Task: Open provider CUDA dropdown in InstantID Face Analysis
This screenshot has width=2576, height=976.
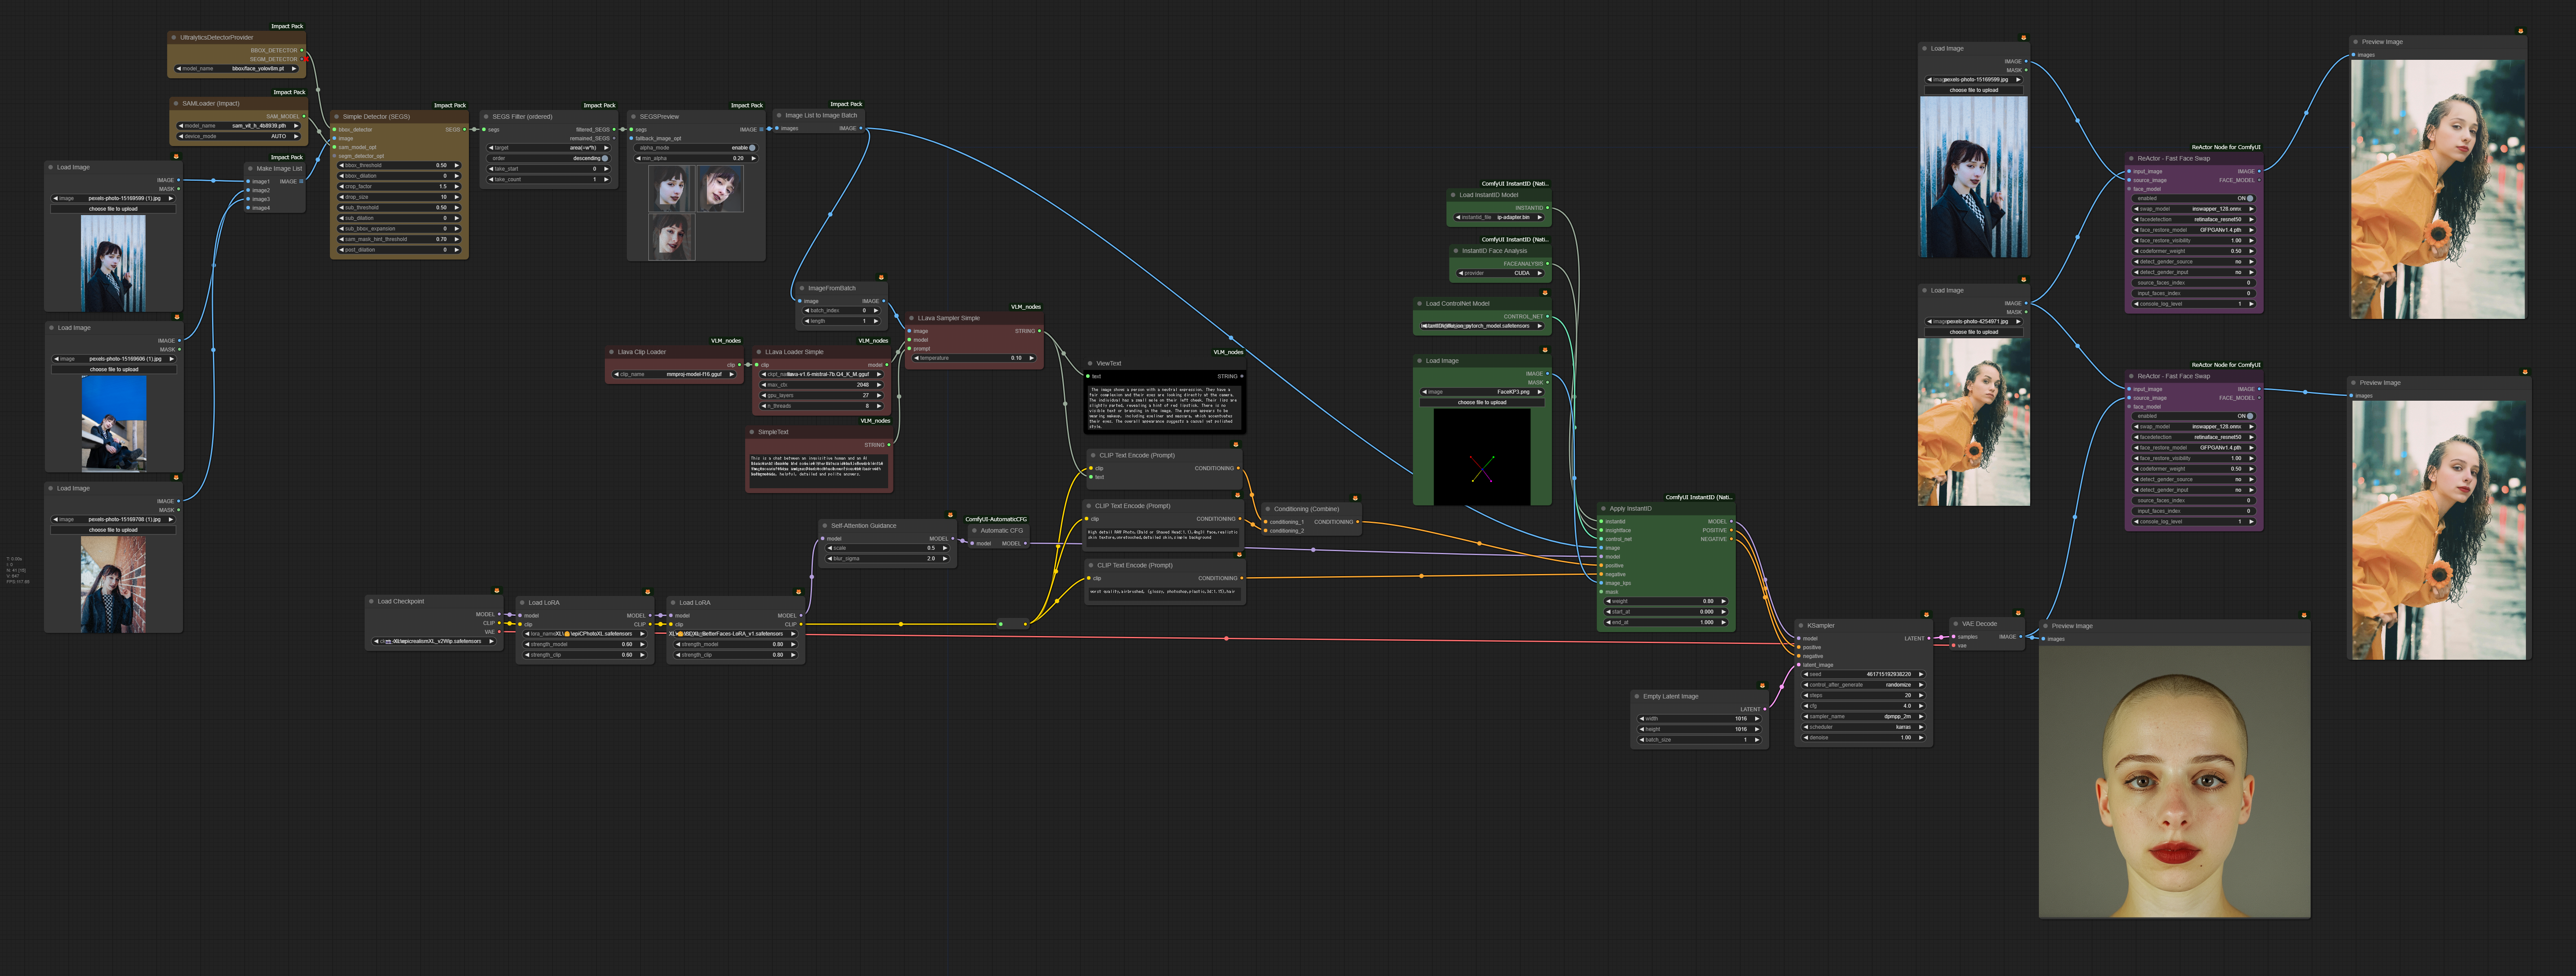Action: [x=1501, y=273]
